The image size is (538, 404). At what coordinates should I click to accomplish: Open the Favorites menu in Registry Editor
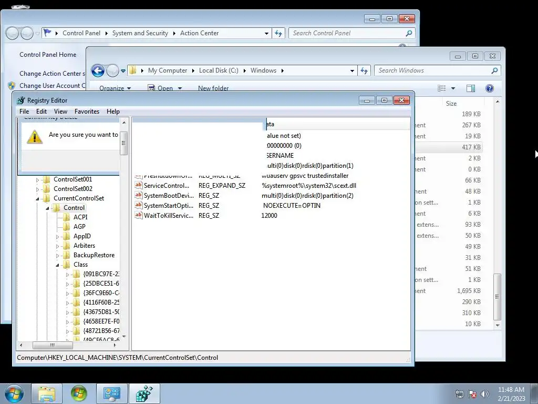[x=87, y=112]
